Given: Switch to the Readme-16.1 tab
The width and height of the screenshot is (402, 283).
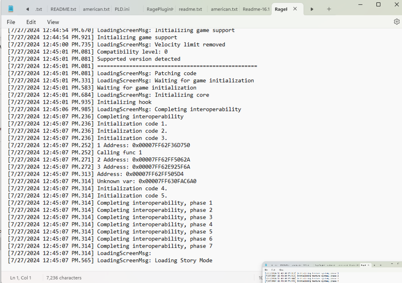Looking at the screenshot, I should click(256, 9).
